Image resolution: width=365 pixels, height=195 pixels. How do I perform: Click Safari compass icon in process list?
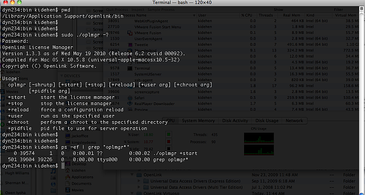coord(130,98)
